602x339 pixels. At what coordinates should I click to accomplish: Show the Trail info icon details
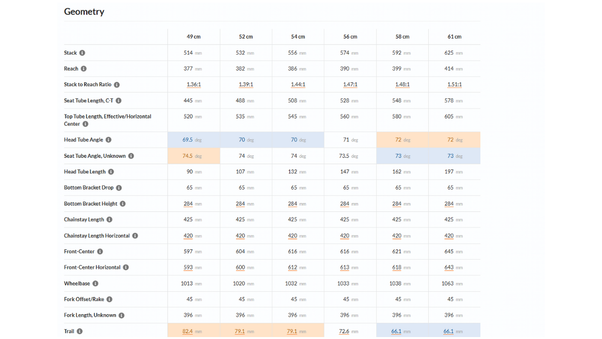(x=79, y=331)
